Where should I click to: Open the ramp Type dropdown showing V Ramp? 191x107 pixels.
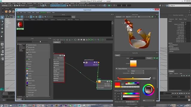pyautogui.click(x=137, y=71)
